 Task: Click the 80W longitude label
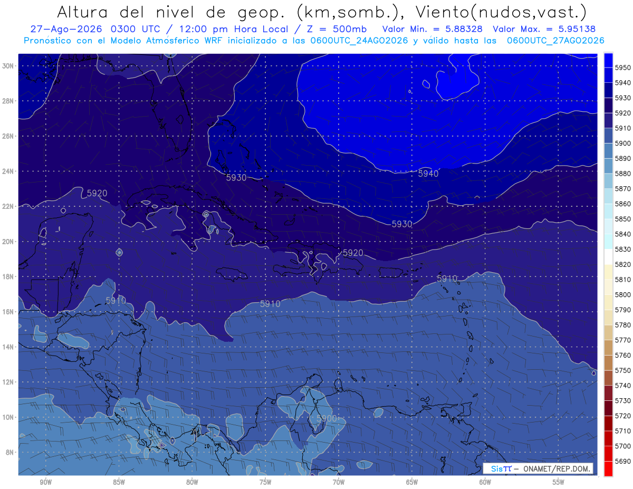point(192,482)
